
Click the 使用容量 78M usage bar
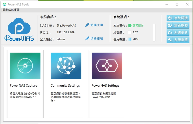tap(130, 39)
